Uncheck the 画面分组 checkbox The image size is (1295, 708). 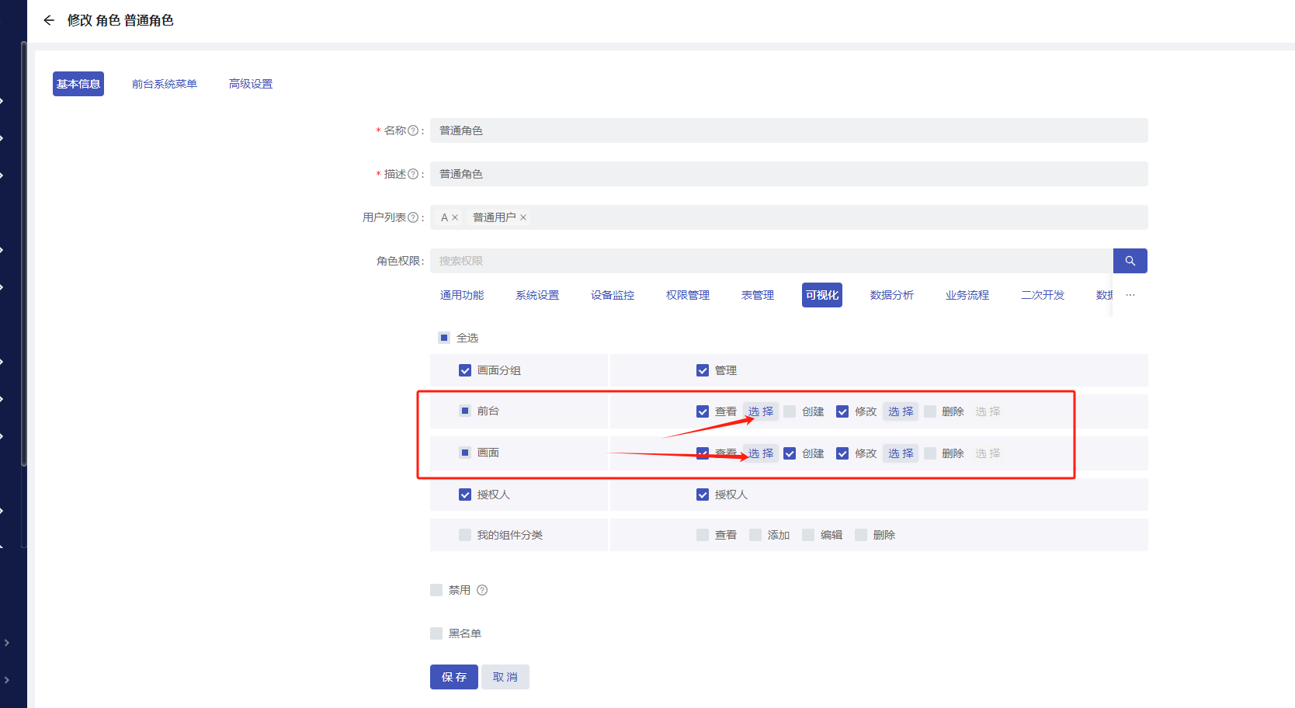click(465, 370)
